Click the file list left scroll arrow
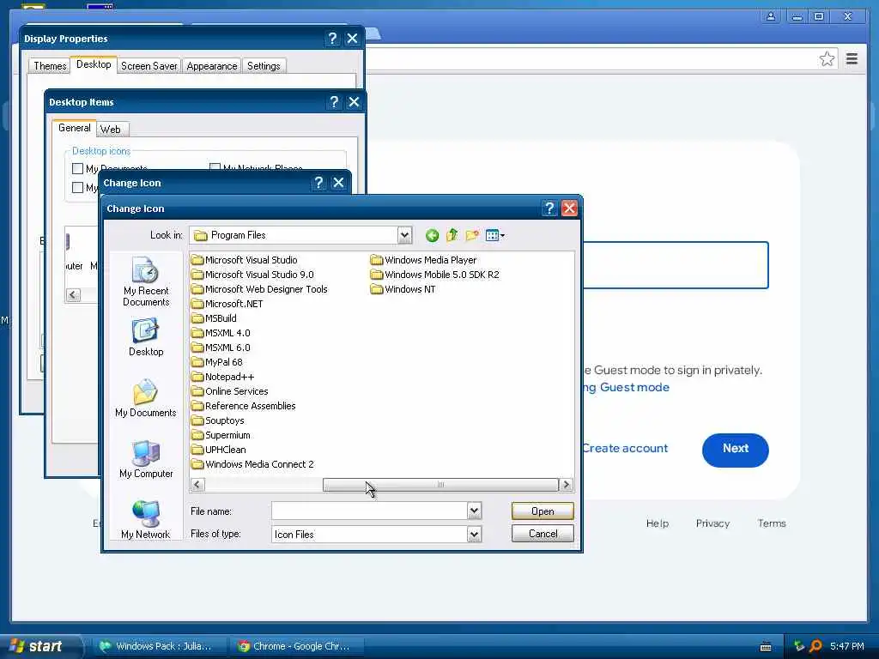 (197, 485)
